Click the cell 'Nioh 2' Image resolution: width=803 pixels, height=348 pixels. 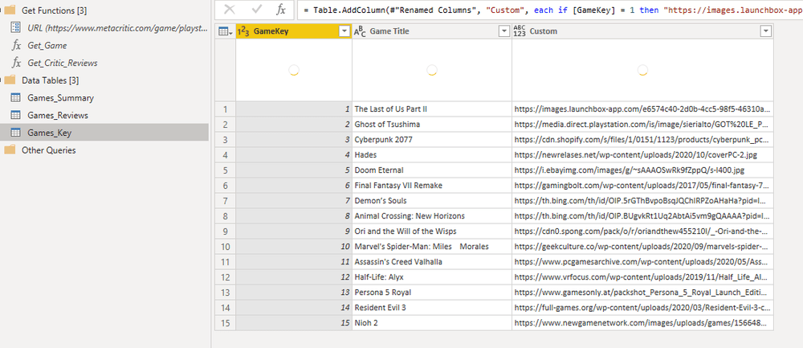point(432,323)
